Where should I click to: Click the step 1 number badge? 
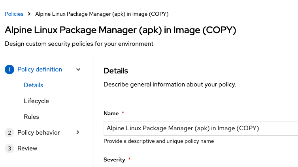[9, 69]
